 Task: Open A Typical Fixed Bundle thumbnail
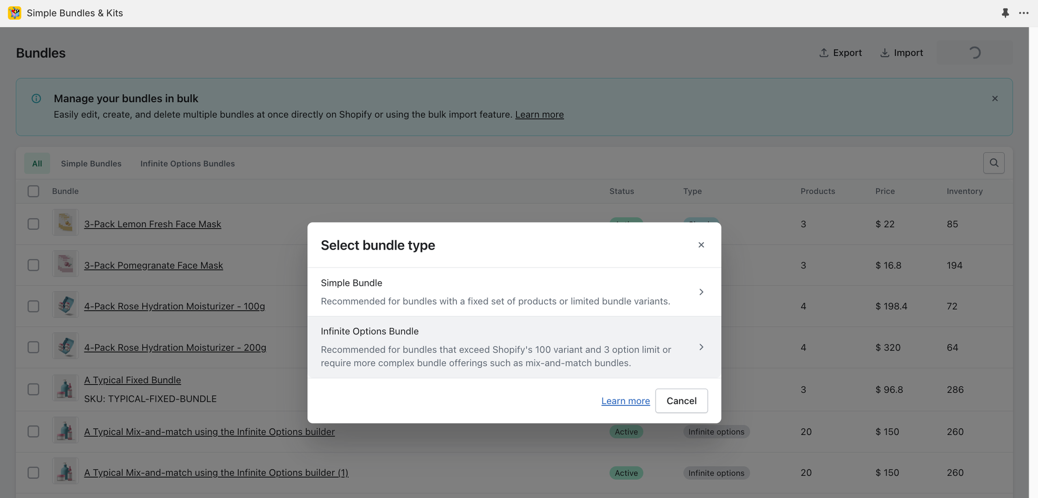click(65, 388)
